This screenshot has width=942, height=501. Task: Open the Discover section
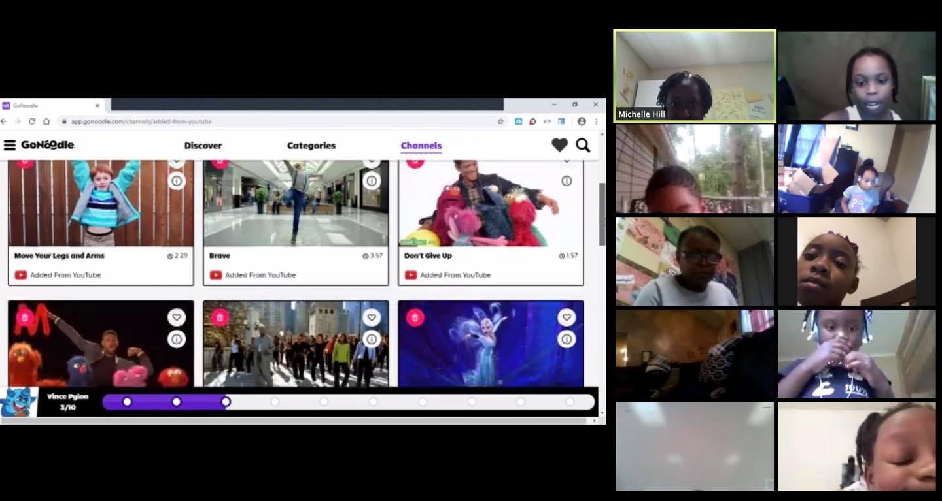[x=203, y=146]
